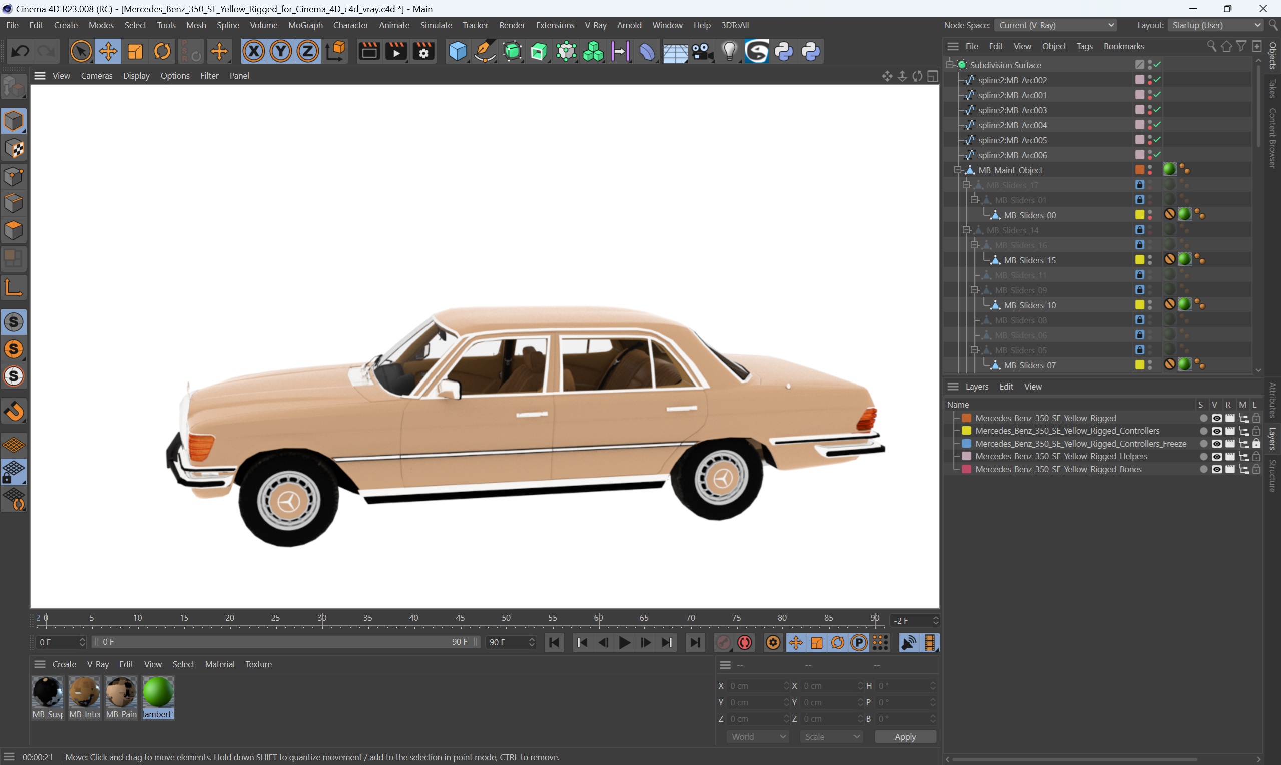Open Object Manager Tags menu

click(1084, 46)
